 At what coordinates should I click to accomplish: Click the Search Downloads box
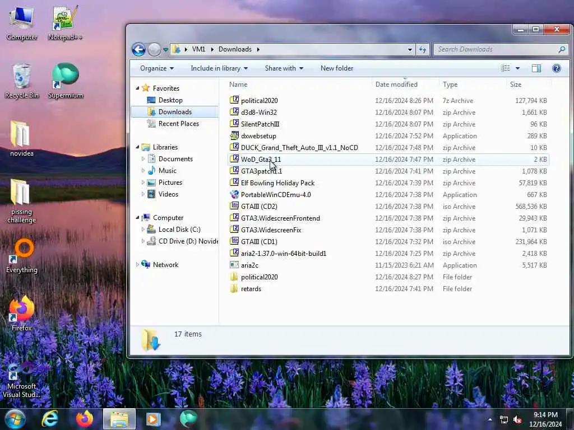click(501, 49)
